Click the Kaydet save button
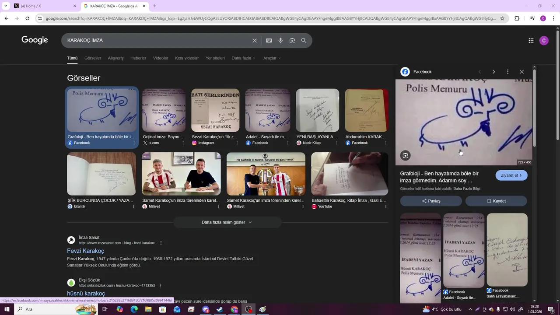Viewport: 560px width, 315px height. (496, 201)
